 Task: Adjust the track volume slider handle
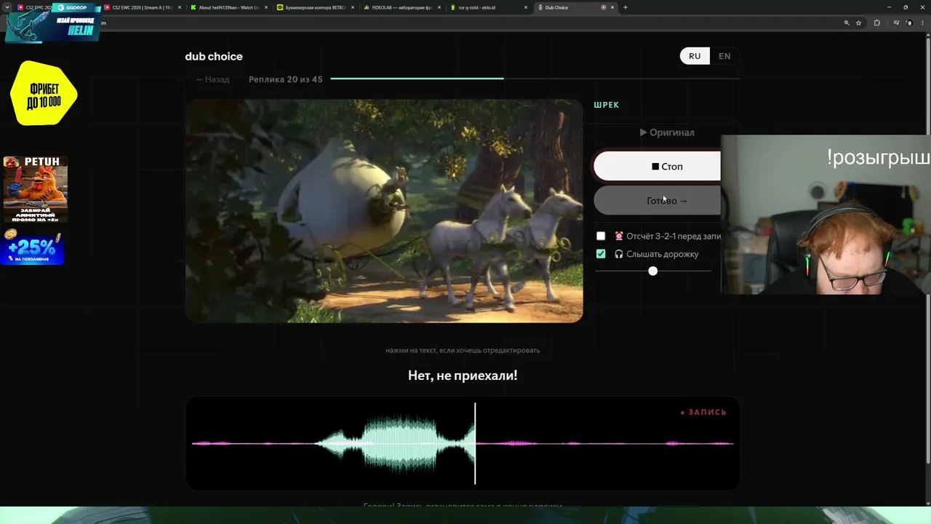652,271
